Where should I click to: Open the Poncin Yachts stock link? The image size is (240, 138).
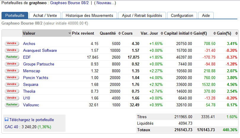click(x=36, y=78)
